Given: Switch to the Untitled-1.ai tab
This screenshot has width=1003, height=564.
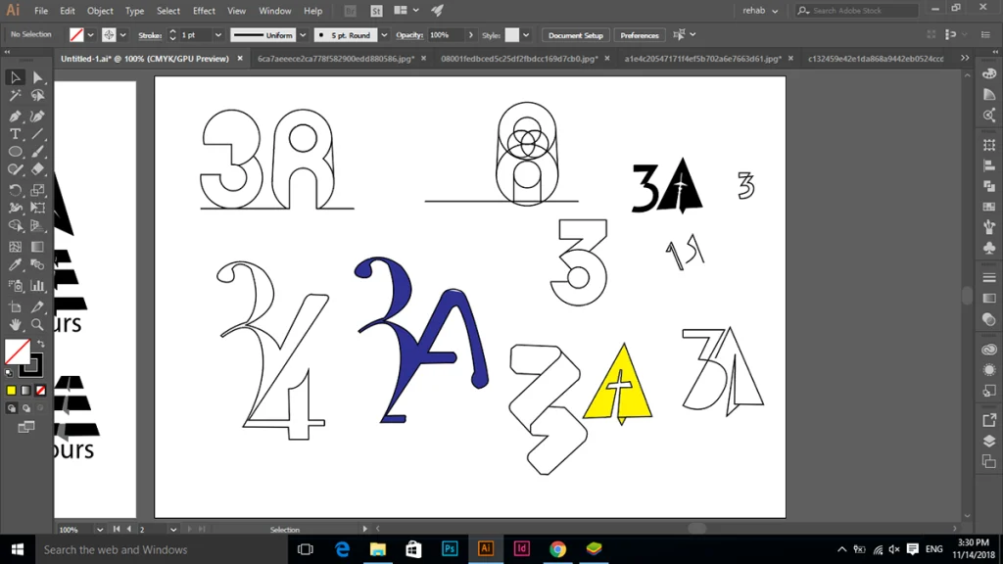Looking at the screenshot, I should coord(145,58).
